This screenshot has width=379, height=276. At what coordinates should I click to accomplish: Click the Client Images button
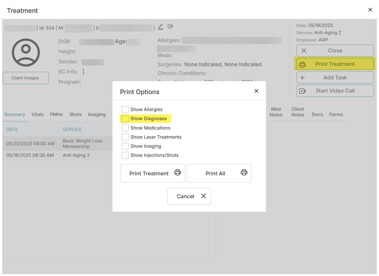click(26, 78)
